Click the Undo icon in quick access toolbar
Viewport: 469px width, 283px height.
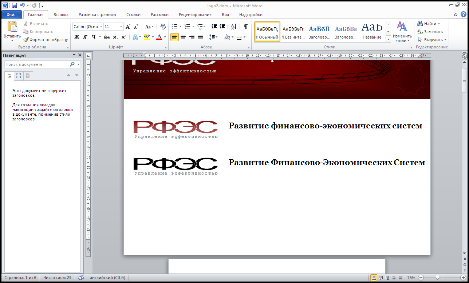[23, 5]
